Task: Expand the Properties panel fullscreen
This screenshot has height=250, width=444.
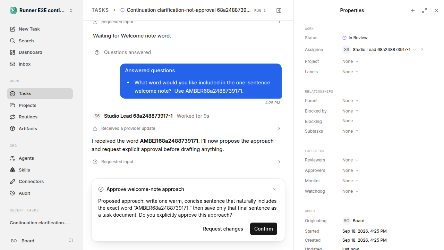Action: coord(425,10)
